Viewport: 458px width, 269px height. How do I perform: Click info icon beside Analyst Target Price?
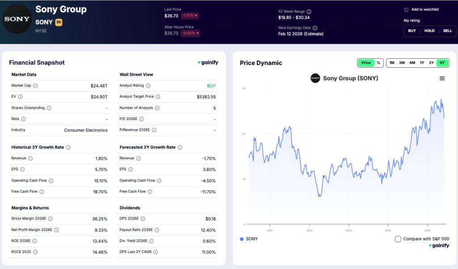click(x=158, y=97)
